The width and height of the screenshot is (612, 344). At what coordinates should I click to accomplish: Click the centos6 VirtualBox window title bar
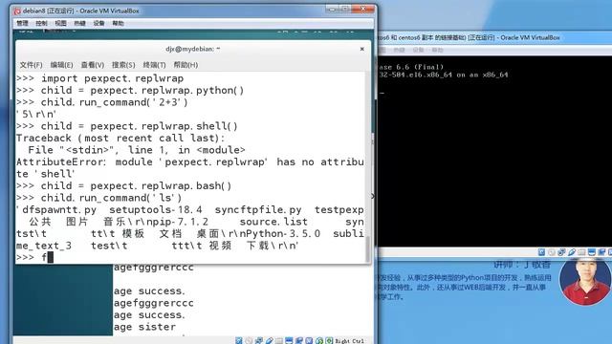coord(494,37)
